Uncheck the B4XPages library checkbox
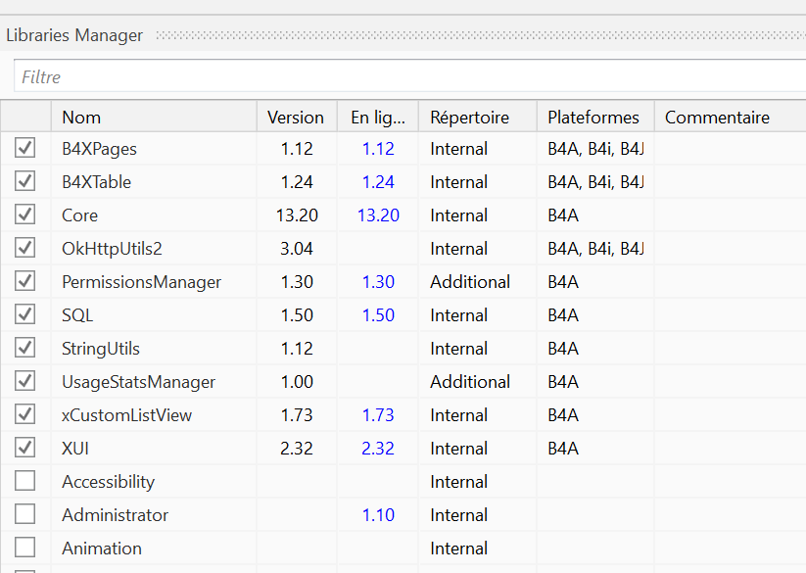The image size is (806, 573). (24, 148)
